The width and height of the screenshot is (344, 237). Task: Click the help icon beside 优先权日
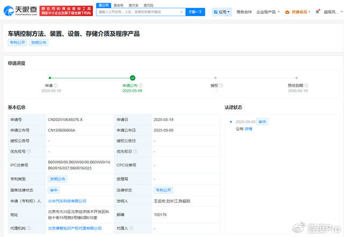[x=135, y=152]
